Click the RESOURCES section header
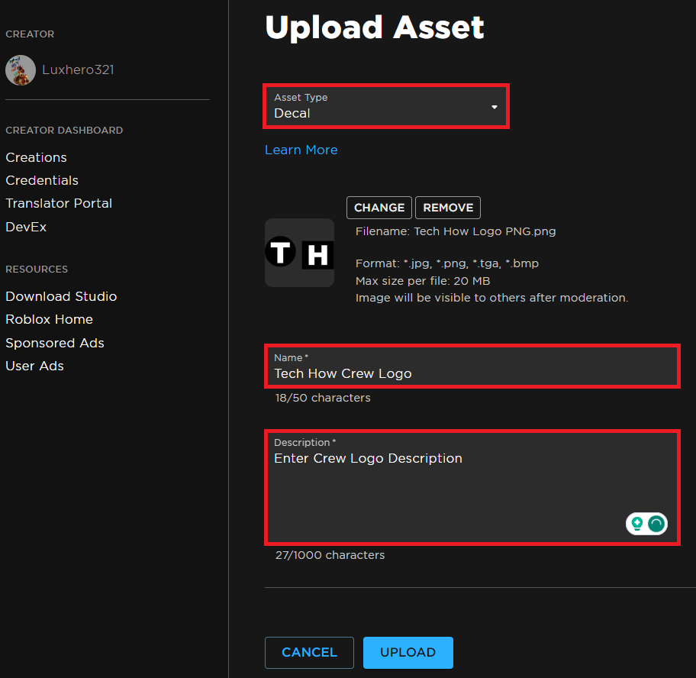 pyautogui.click(x=37, y=270)
